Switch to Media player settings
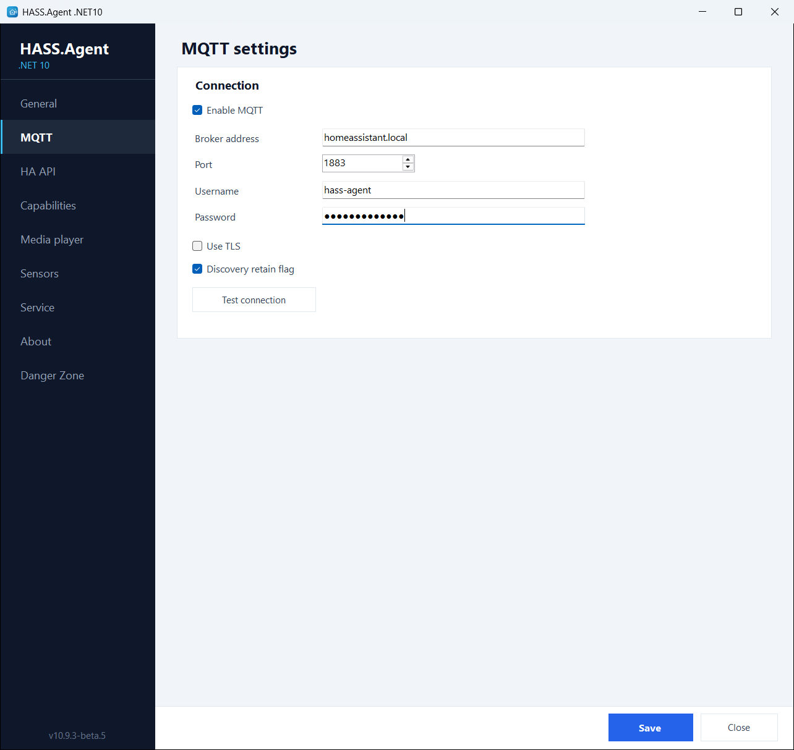The image size is (794, 750). (x=78, y=239)
